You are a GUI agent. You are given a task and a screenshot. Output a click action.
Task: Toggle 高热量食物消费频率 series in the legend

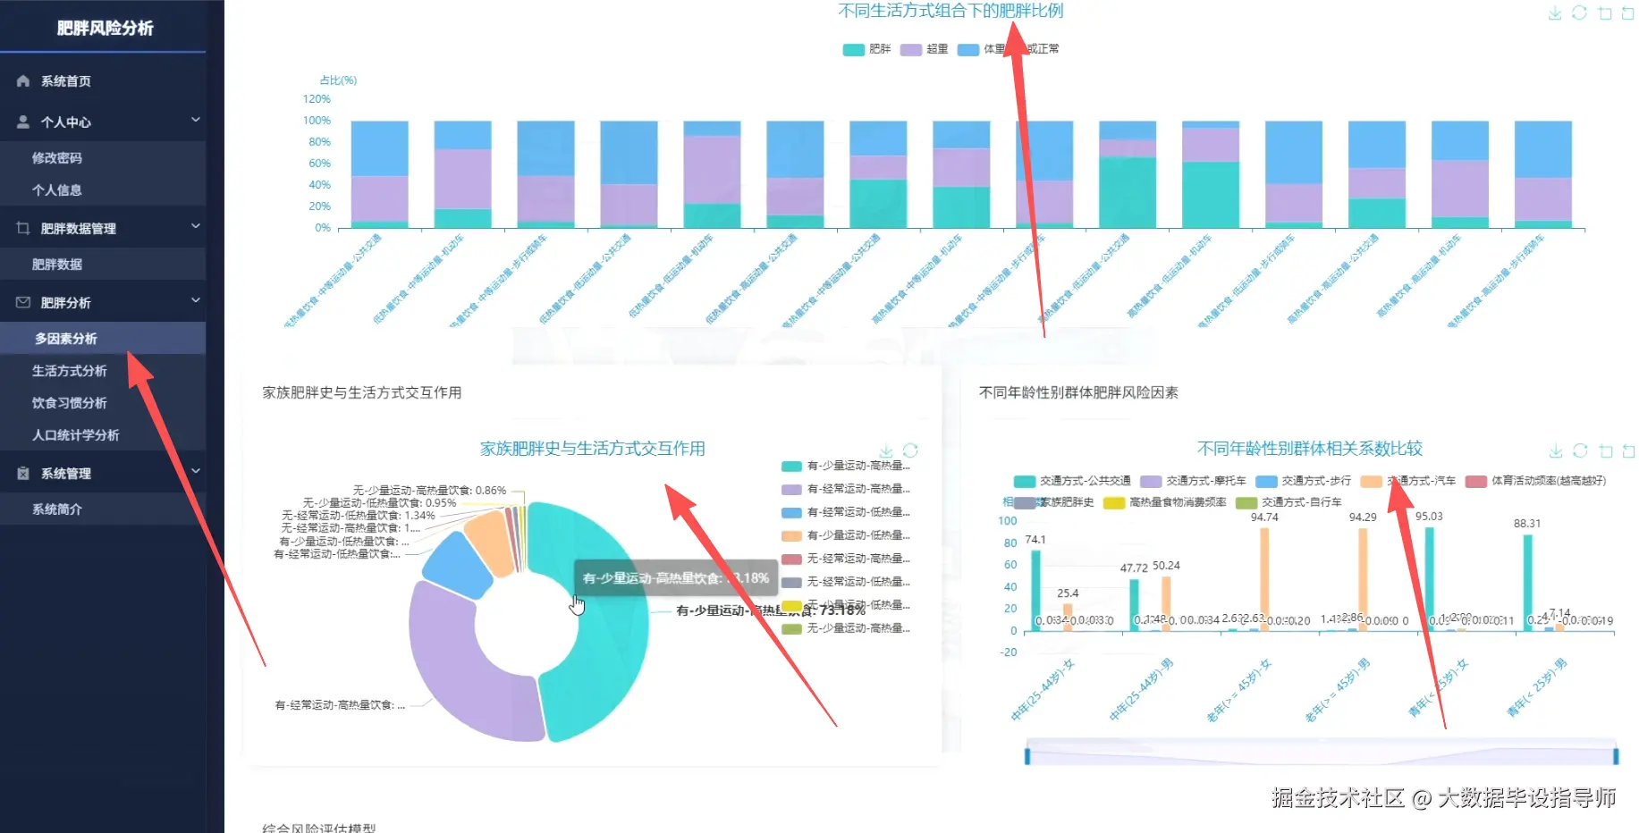[x=1164, y=502]
